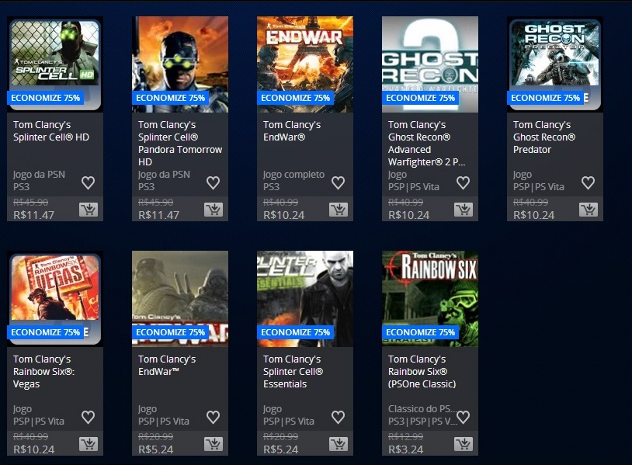Open the Splinter Cell Essentials title link
The height and width of the screenshot is (465, 632).
(x=293, y=372)
